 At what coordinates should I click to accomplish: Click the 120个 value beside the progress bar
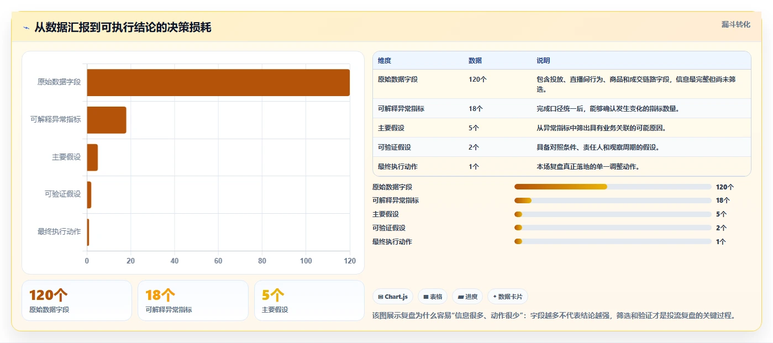point(725,187)
